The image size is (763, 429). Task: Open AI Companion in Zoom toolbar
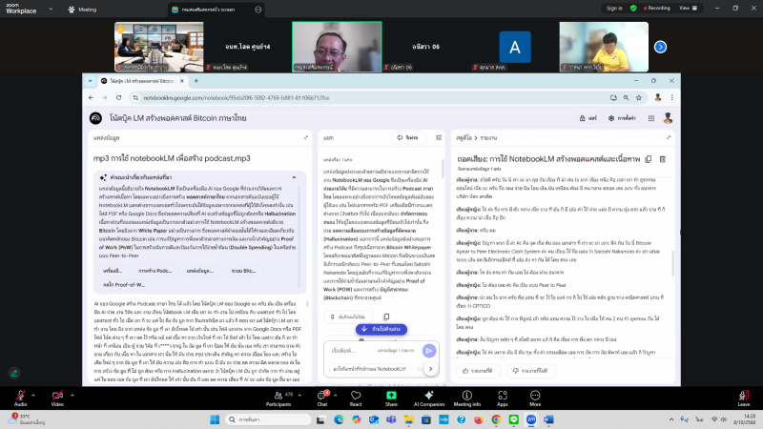427,396
